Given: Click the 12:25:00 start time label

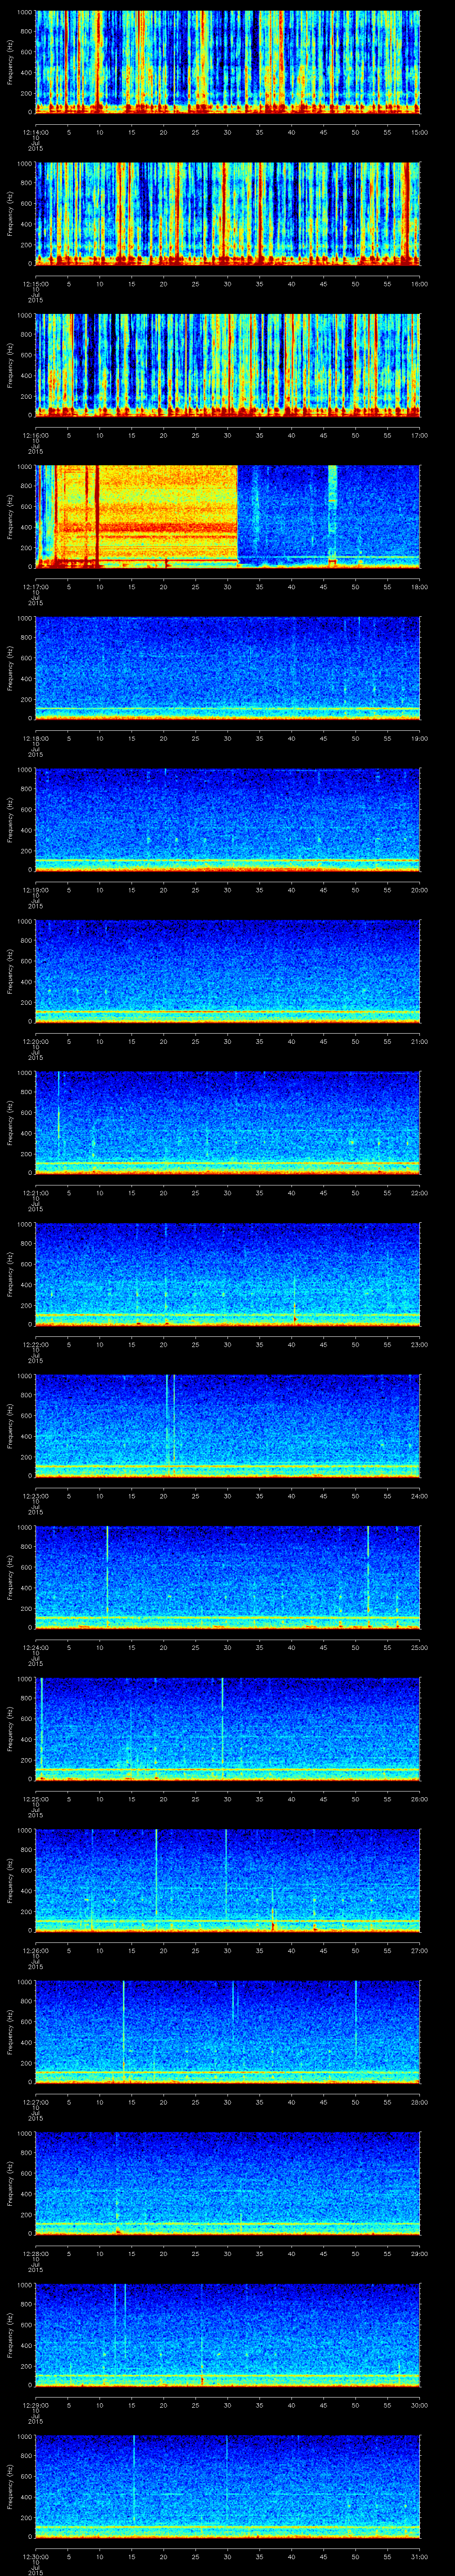Looking at the screenshot, I should pyautogui.click(x=36, y=1799).
